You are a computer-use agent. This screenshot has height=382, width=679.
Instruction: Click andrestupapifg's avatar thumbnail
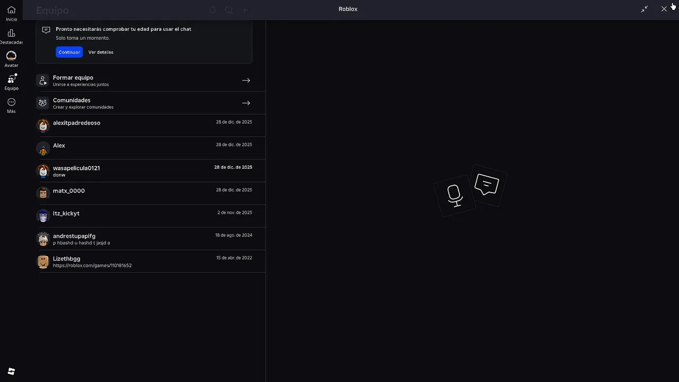[x=43, y=239]
